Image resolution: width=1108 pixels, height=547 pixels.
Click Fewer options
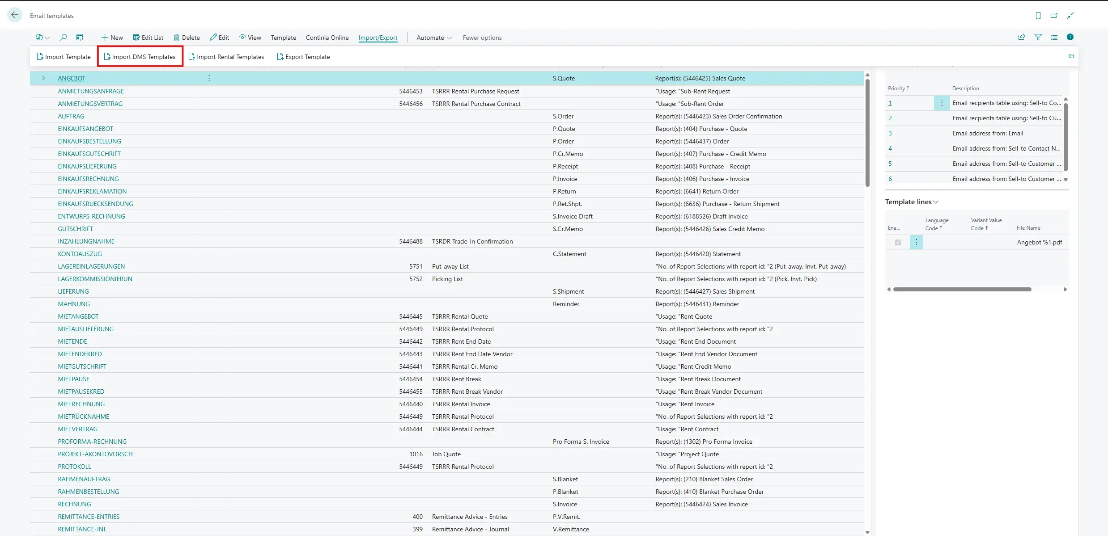[482, 38]
